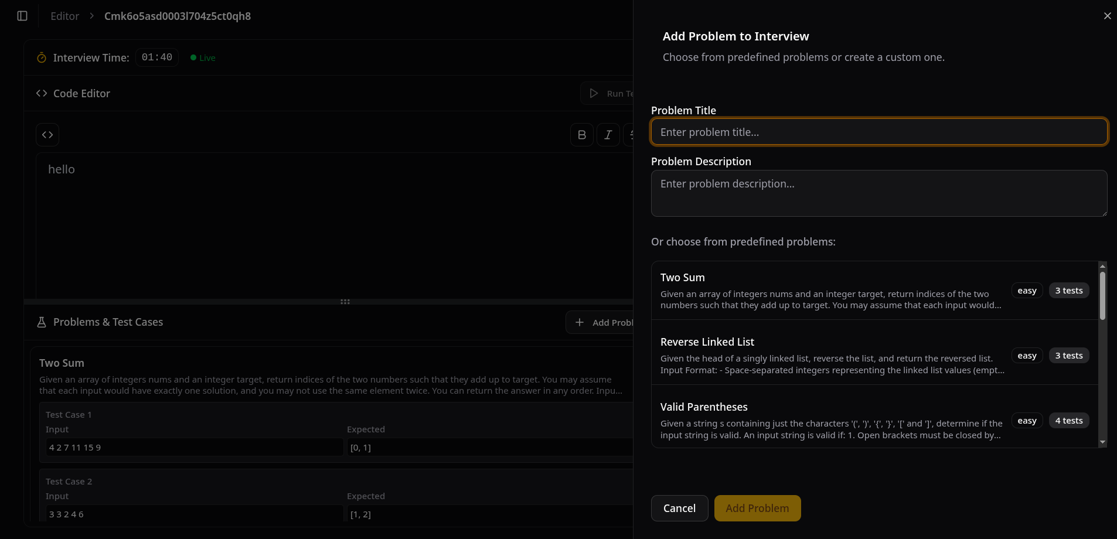This screenshot has width=1117, height=539.
Task: Click the scroll-down arrow in predefined problems list
Action: pyautogui.click(x=1102, y=442)
